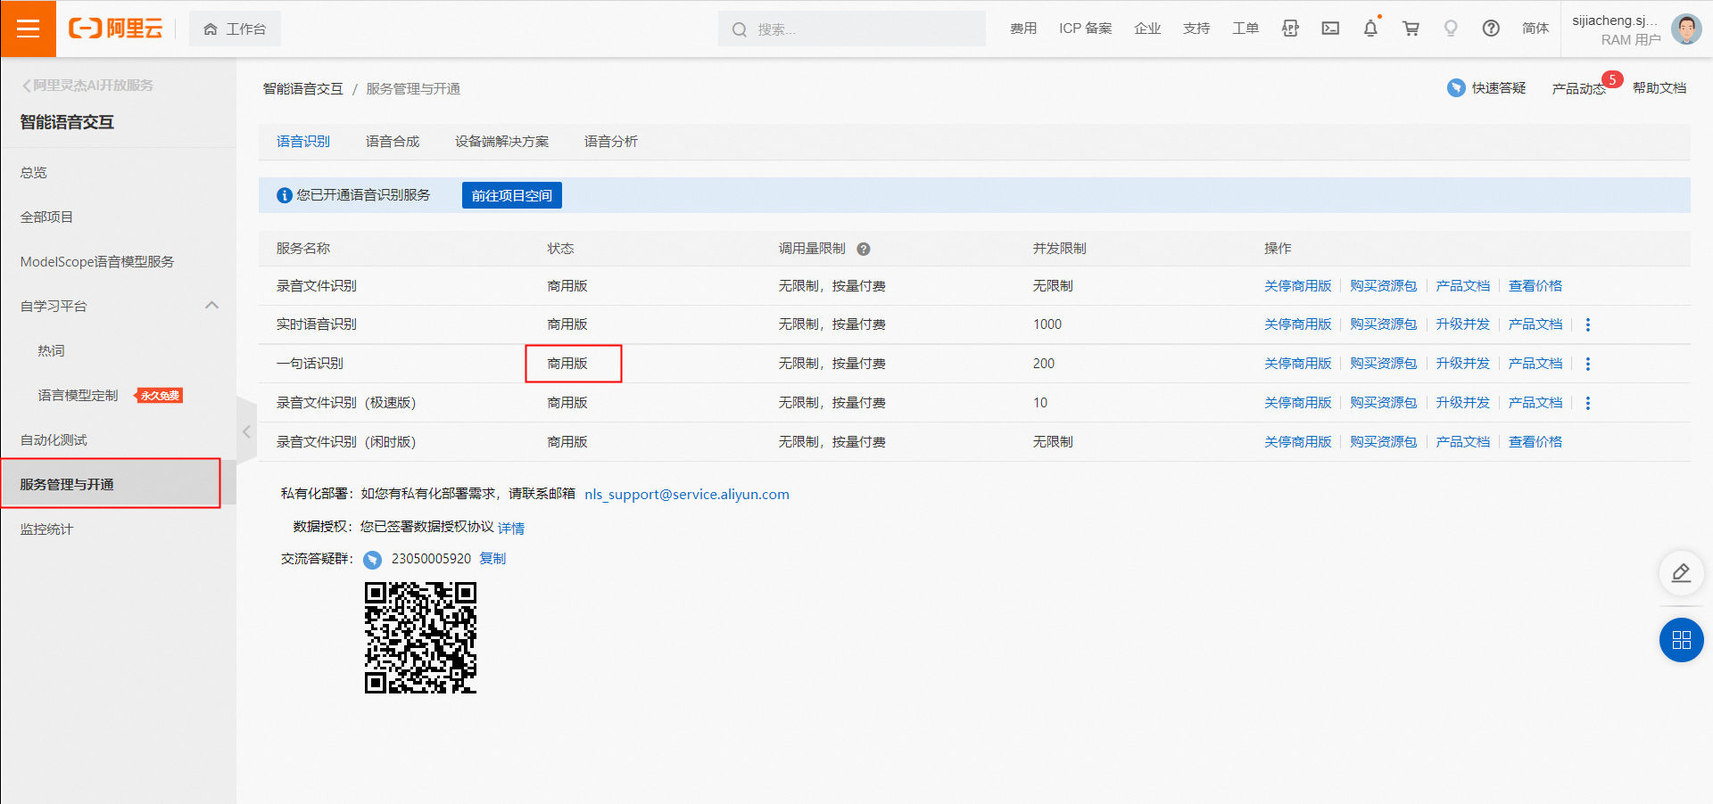This screenshot has height=804, width=1713.
Task: Click 复制 to copy group number
Action: pos(492,559)
